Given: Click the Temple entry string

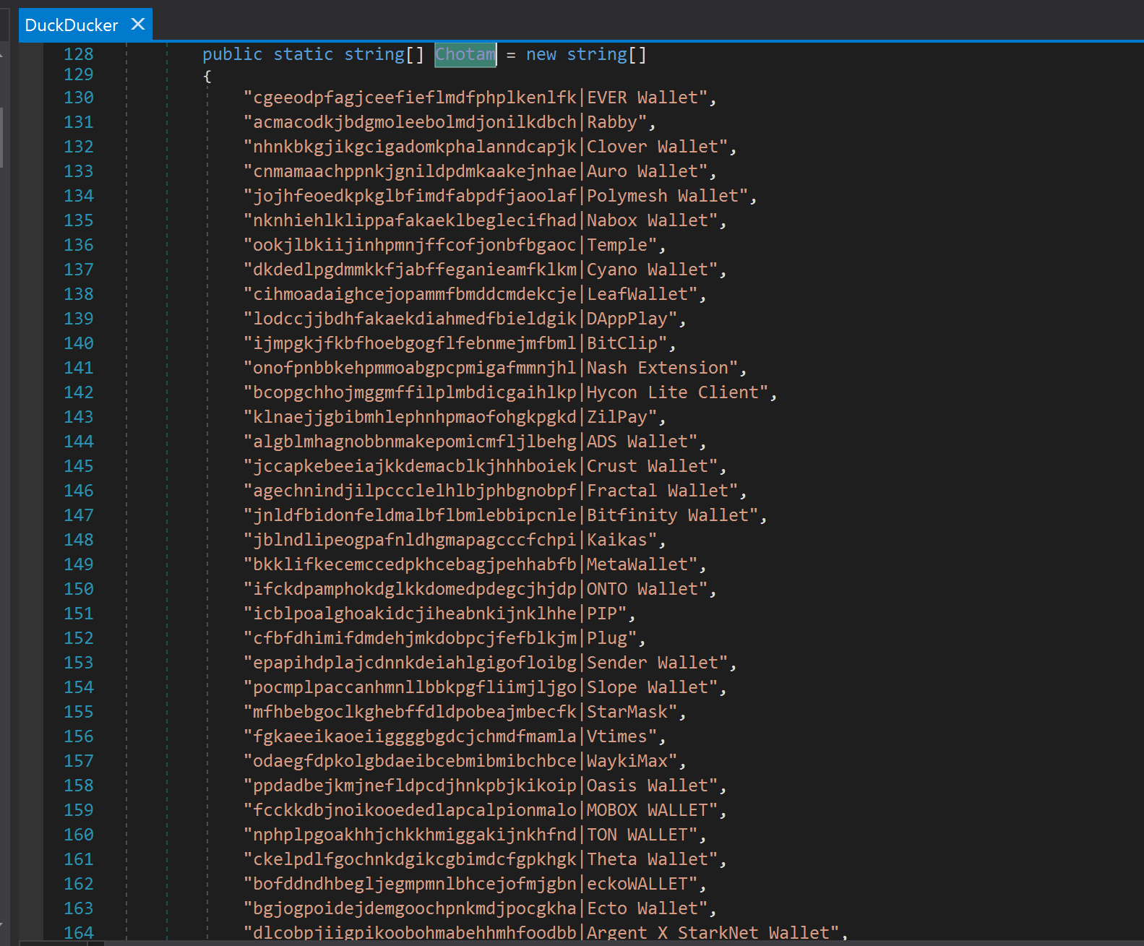Looking at the screenshot, I should [455, 245].
